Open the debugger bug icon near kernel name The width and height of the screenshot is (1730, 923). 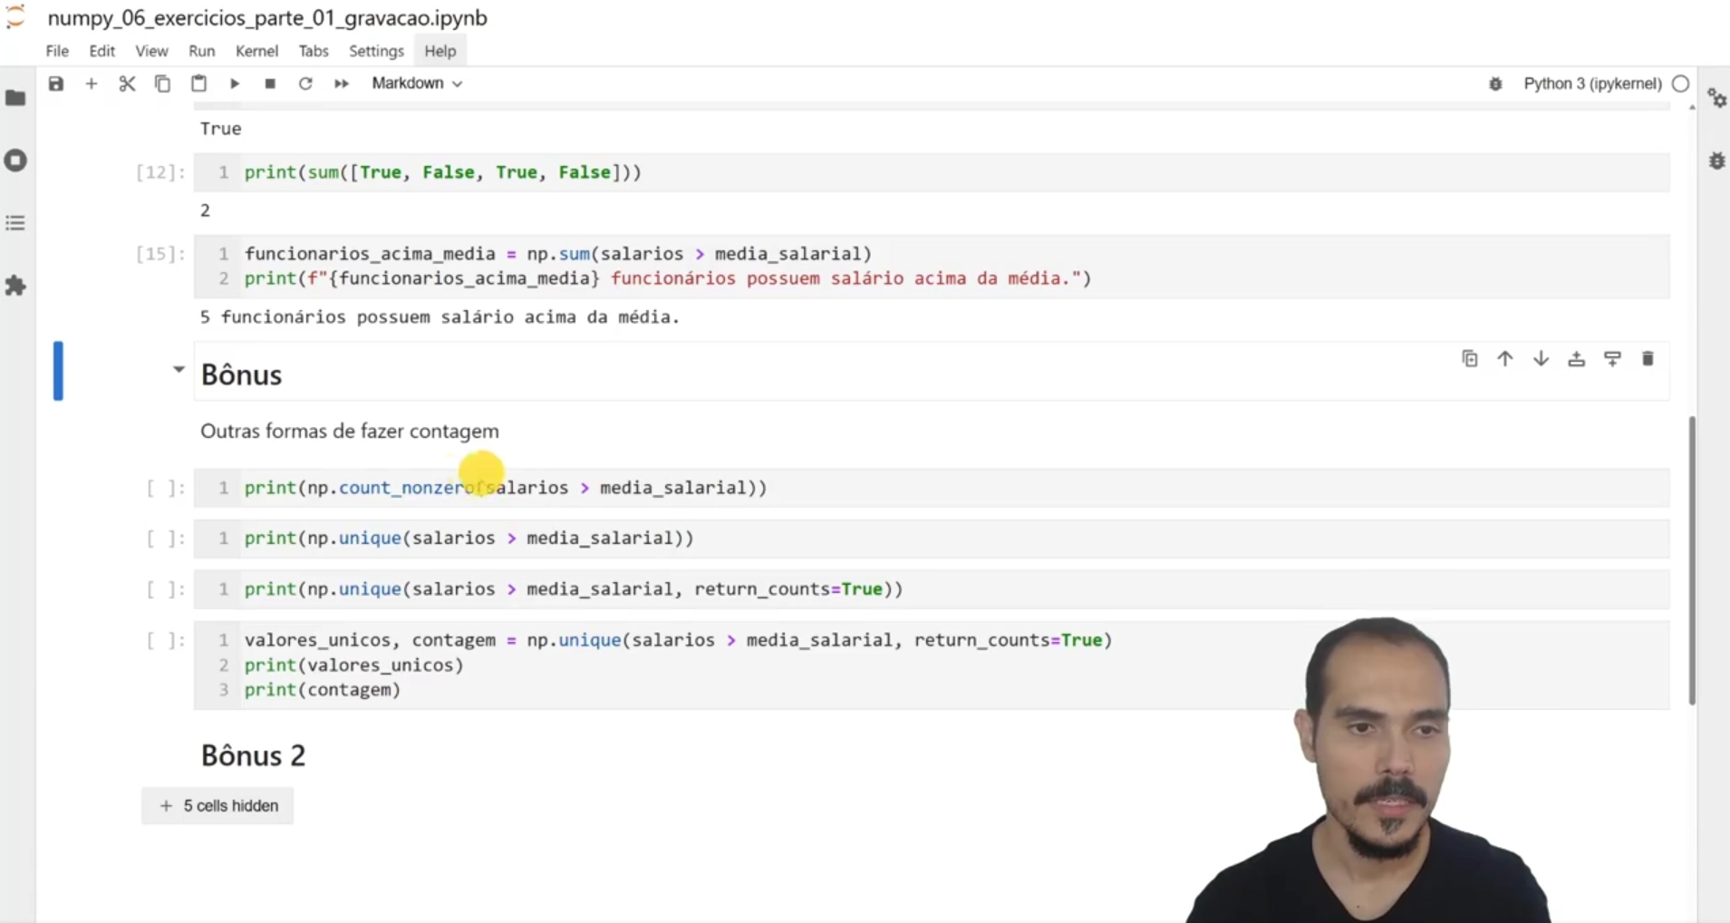pos(1495,83)
